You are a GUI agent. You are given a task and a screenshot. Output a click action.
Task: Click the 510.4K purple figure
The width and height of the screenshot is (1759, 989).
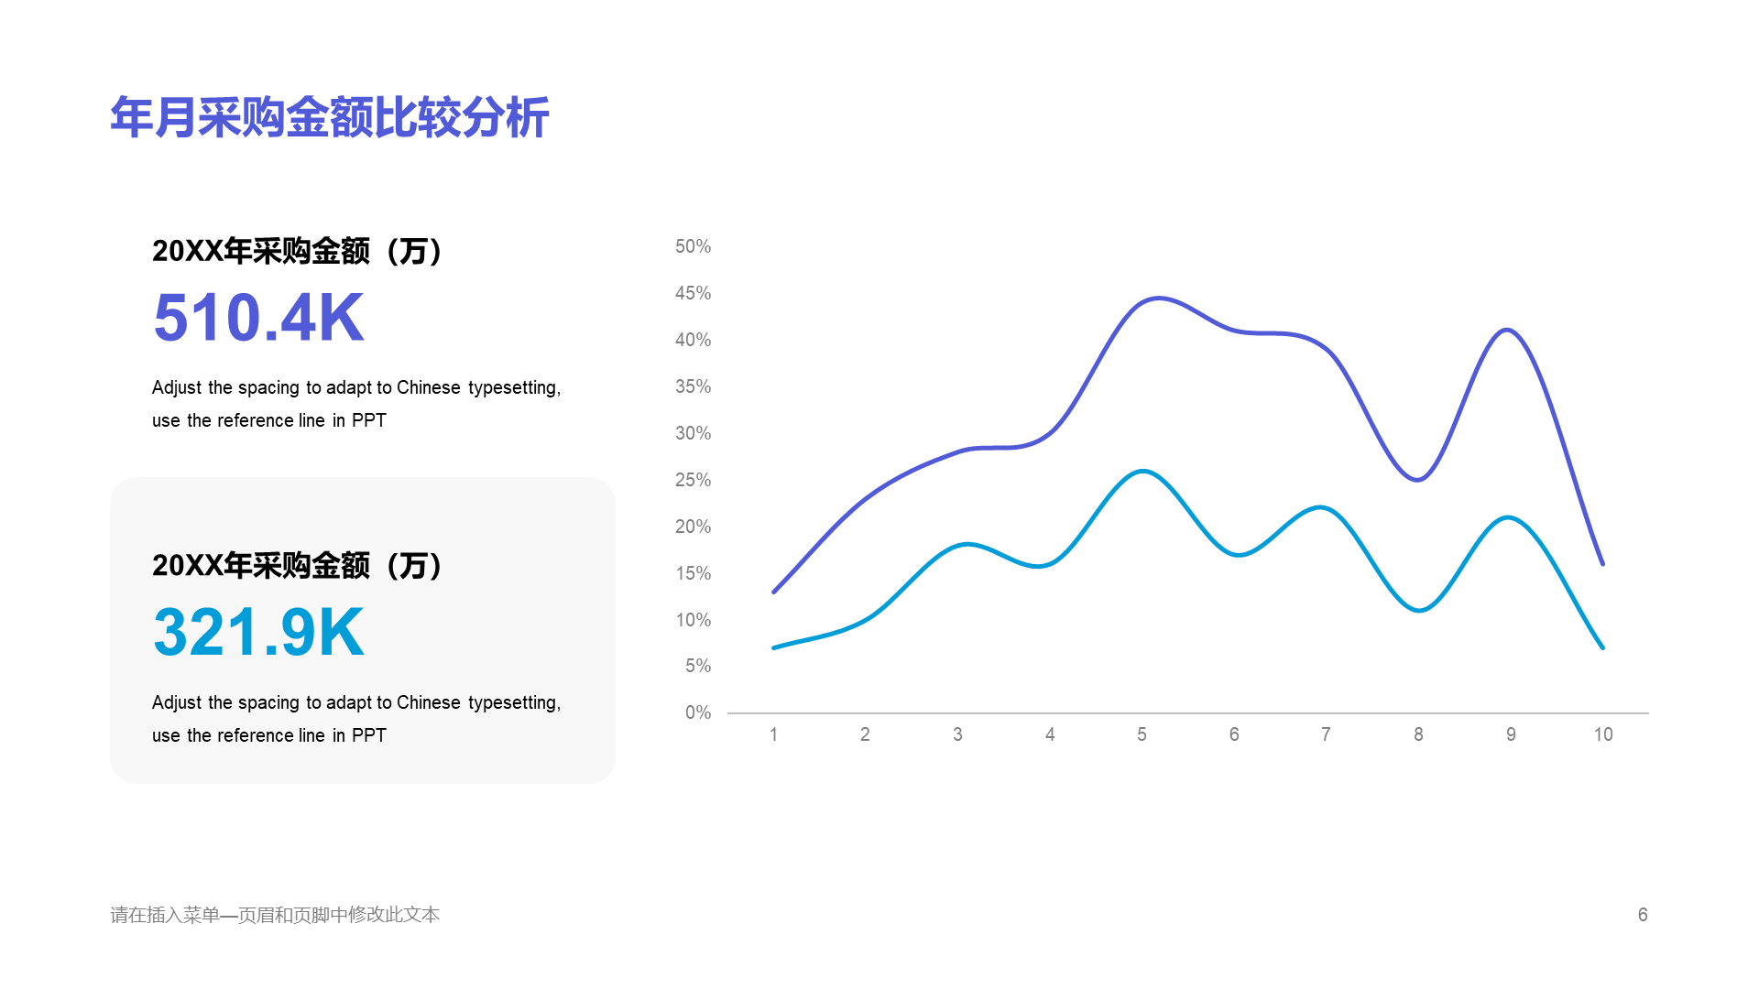tap(259, 318)
